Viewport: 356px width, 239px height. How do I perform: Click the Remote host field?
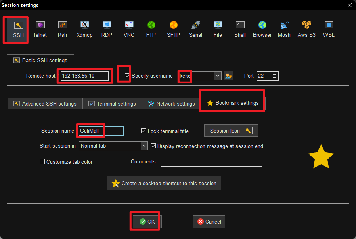[x=84, y=76]
